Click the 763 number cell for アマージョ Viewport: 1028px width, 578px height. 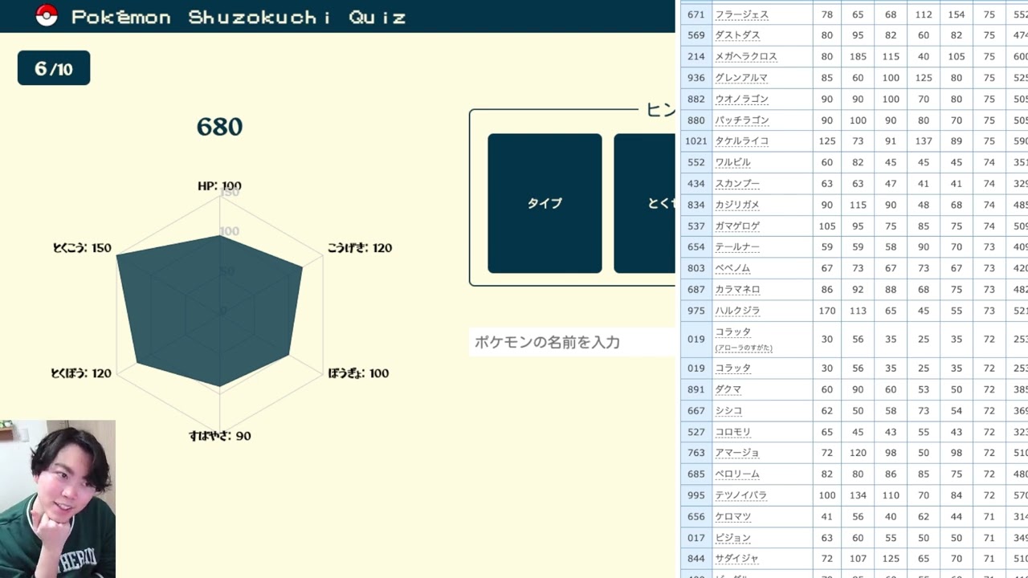click(x=696, y=453)
